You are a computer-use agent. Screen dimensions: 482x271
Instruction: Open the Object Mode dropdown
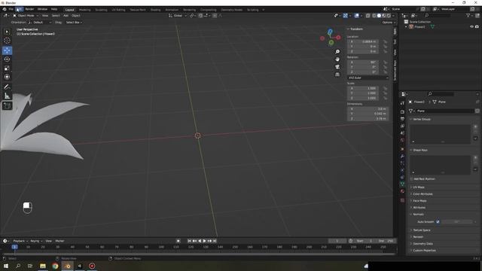(x=26, y=16)
